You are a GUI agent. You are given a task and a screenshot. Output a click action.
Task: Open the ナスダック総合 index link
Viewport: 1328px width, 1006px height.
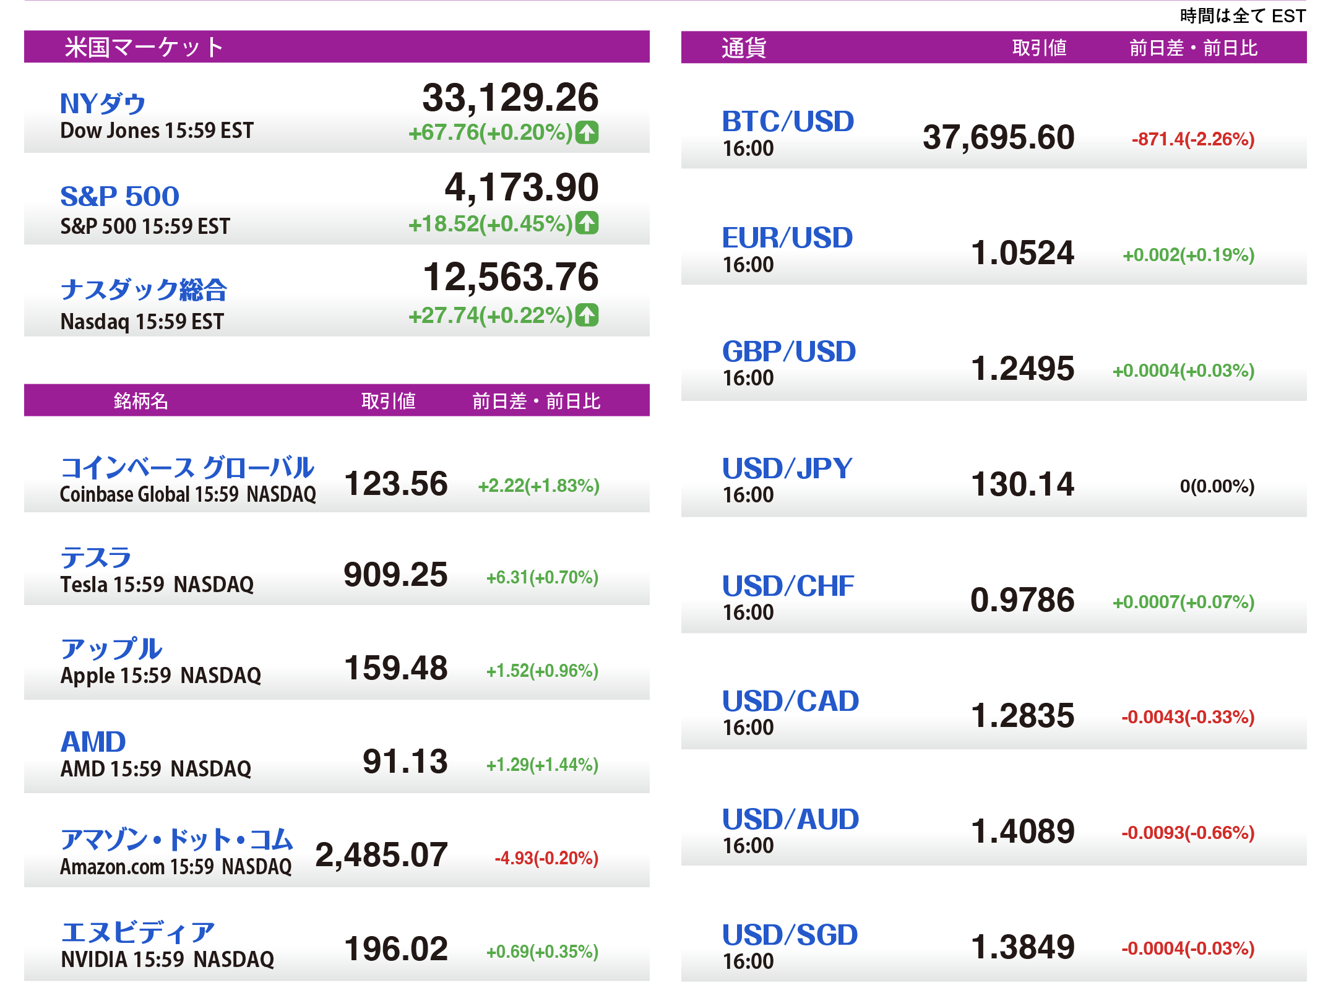pos(144,289)
